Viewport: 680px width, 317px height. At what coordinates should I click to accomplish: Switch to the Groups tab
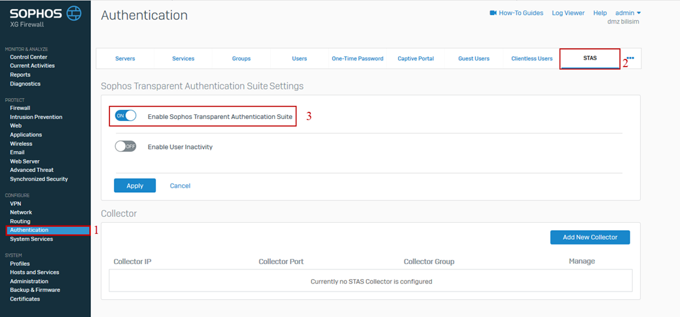(241, 58)
